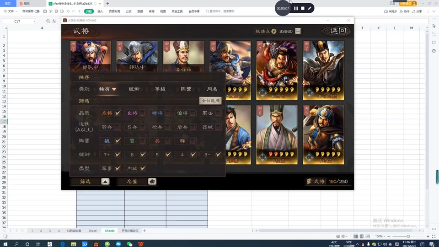439x247 pixels.
Task: Click the Windows Start button
Action: (x=5, y=244)
